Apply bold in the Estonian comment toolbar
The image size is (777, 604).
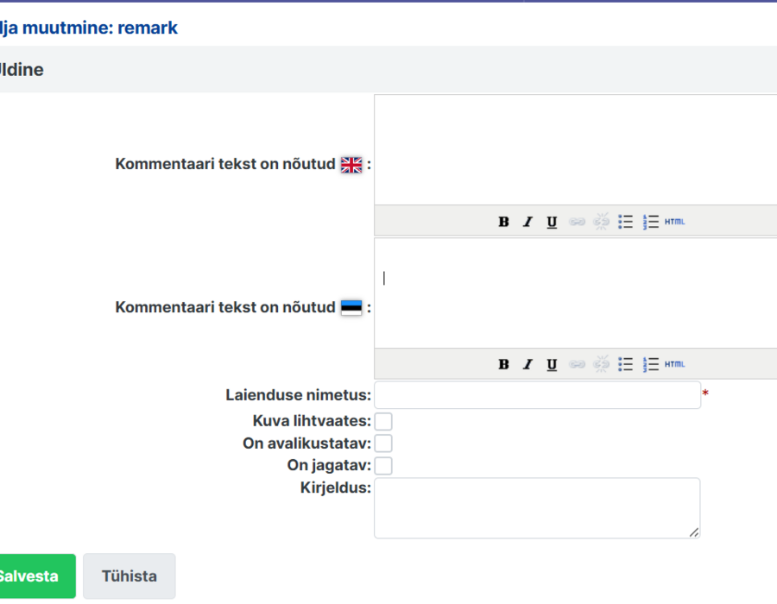tap(503, 364)
